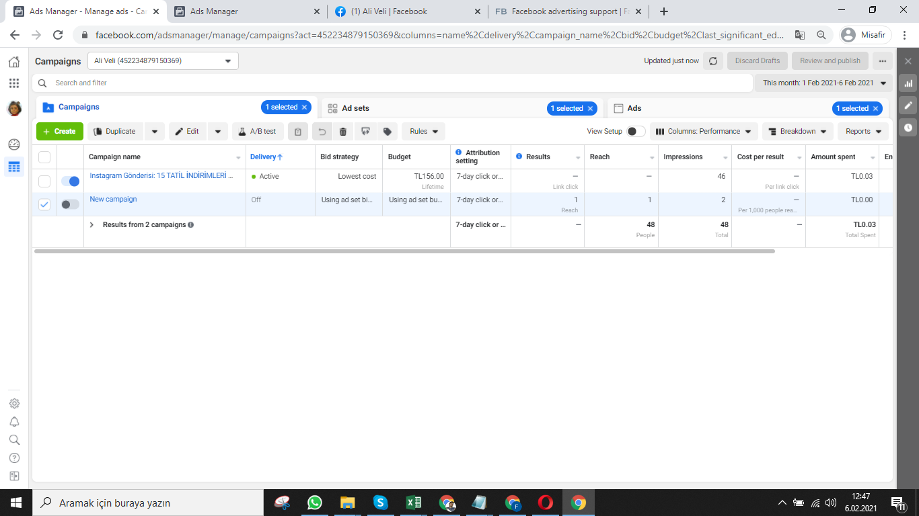The image size is (919, 516).
Task: Click the undo arrow in toolbar
Action: [322, 132]
